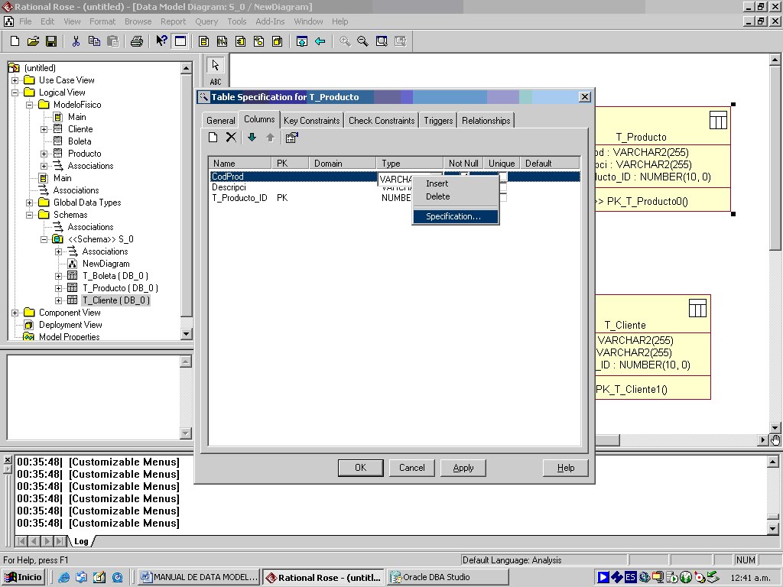Open the Inicio start button

(x=24, y=577)
